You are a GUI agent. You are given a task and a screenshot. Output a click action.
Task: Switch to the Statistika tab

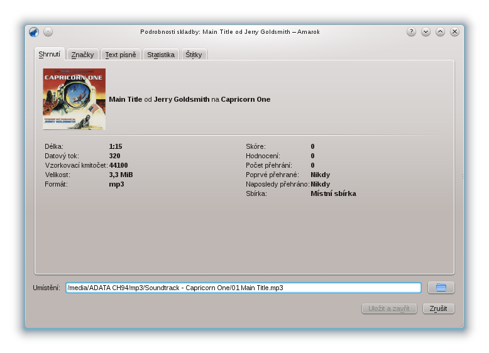[161, 55]
